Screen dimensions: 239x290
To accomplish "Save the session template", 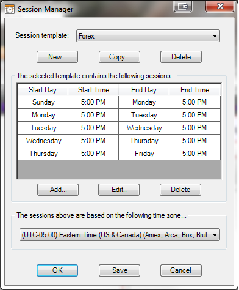I will pyautogui.click(x=120, y=270).
